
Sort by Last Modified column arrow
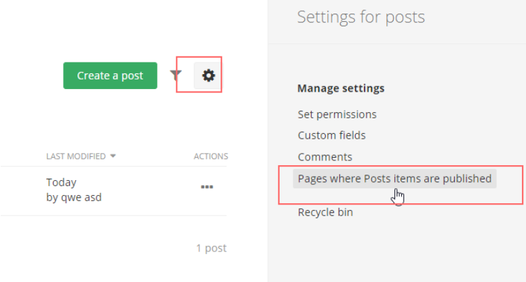(113, 156)
